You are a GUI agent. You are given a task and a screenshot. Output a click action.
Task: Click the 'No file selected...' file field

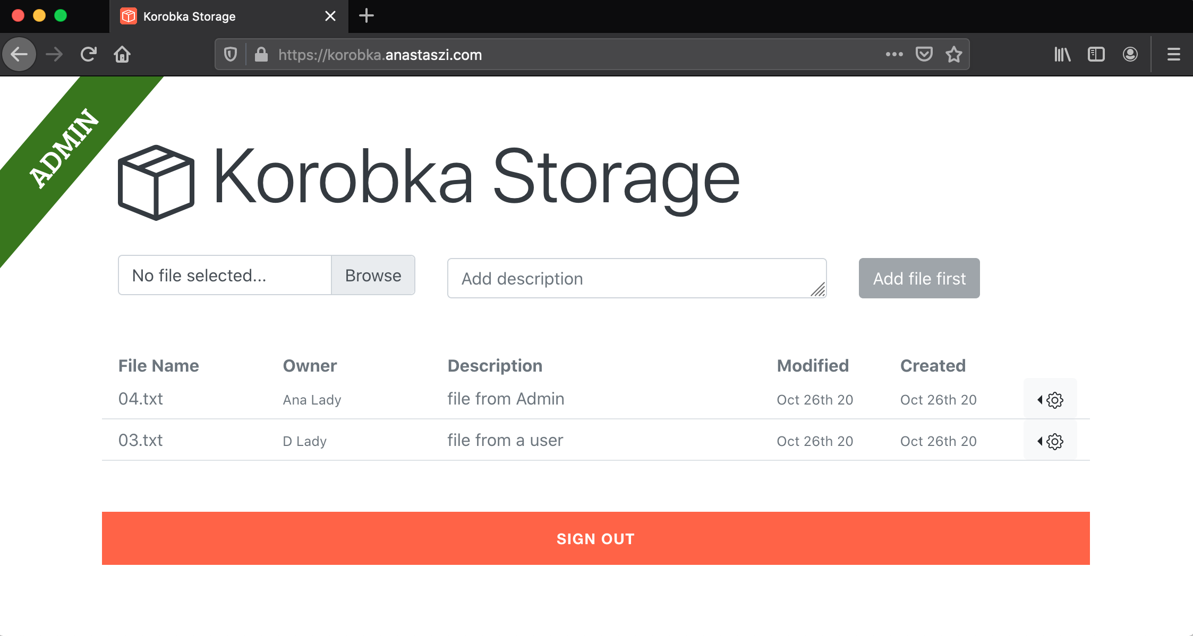tap(225, 275)
